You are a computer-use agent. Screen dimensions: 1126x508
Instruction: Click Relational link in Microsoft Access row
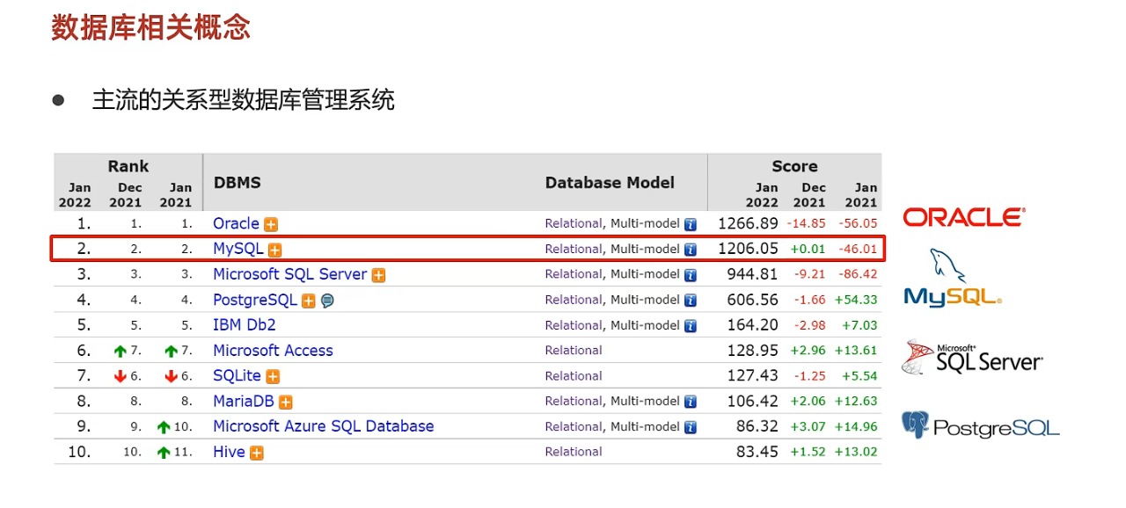pos(574,351)
